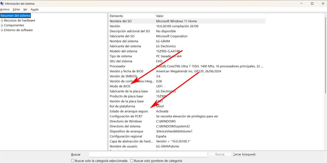327x163 pixels.
Task: Enable Buscar solo nombres de categoría checkbox
Action: (132, 161)
